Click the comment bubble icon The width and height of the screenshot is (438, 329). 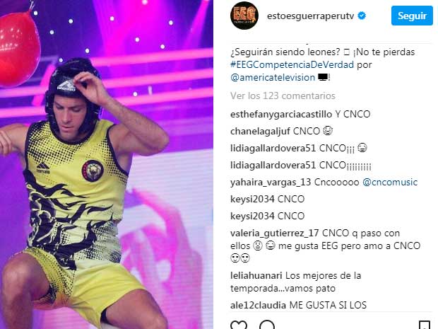(267, 325)
